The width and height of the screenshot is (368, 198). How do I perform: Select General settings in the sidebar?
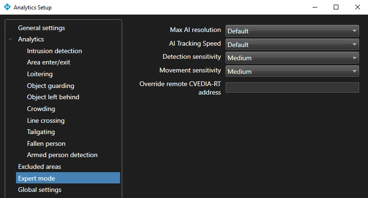point(41,28)
